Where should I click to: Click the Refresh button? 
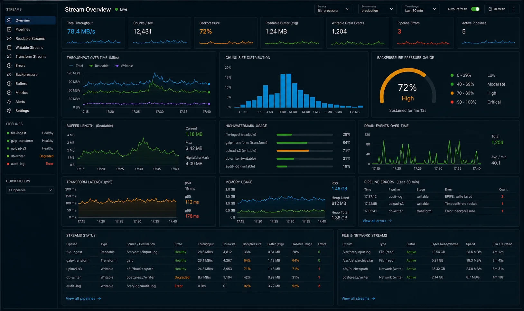point(497,9)
